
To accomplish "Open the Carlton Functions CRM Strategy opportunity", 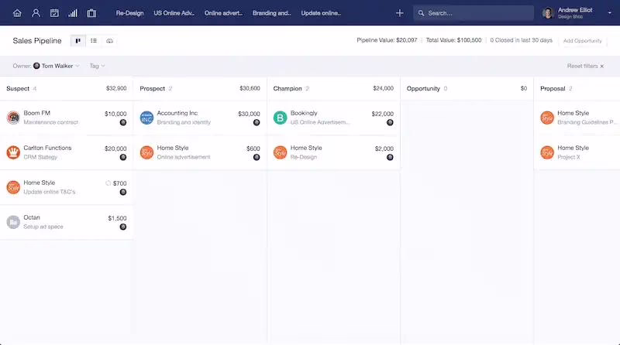I will (x=67, y=152).
